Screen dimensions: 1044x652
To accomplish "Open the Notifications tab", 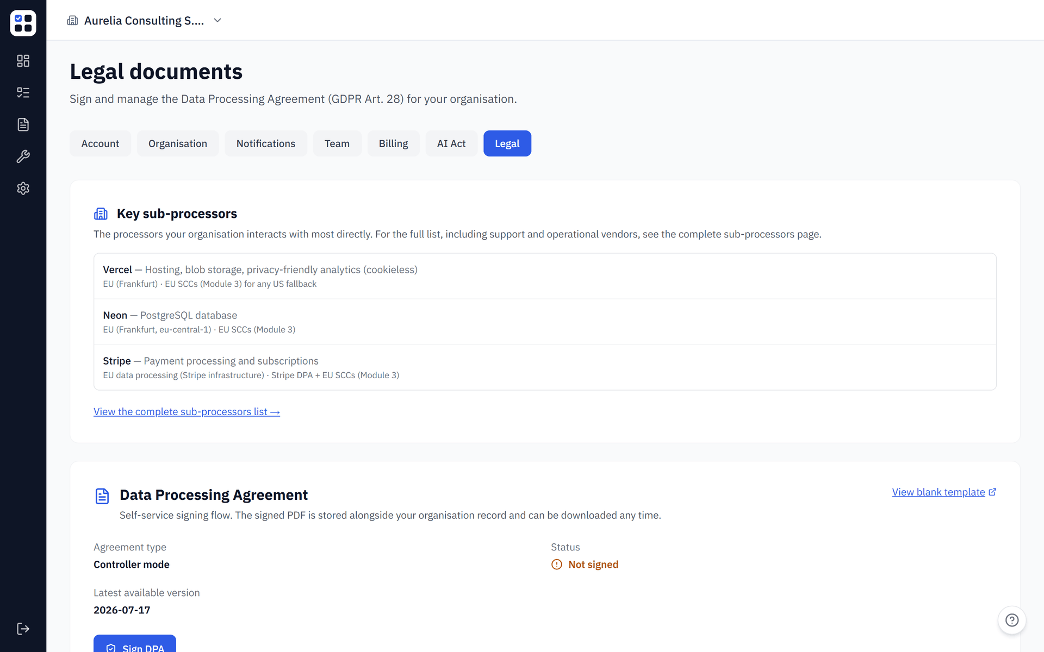I will pyautogui.click(x=266, y=143).
